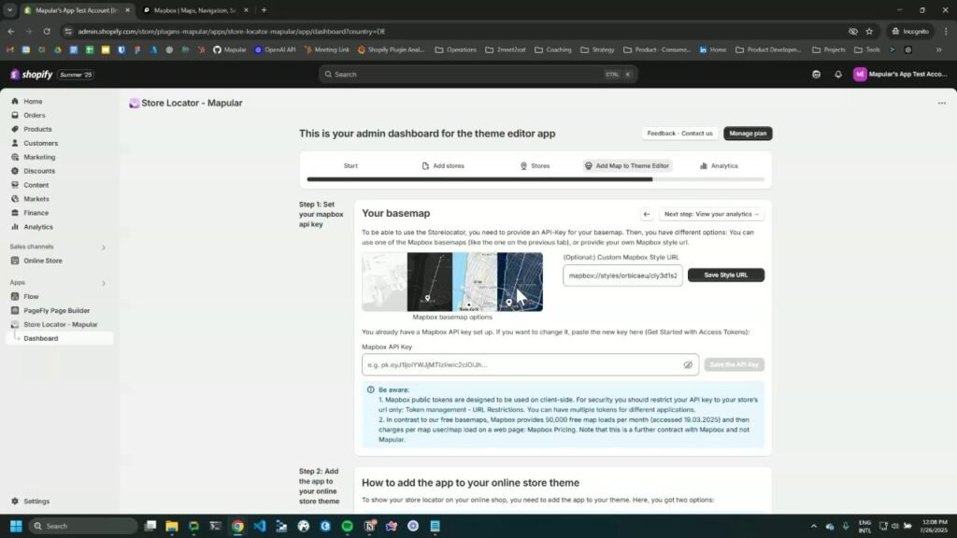
Task: Select the Add stores tab
Action: pos(443,165)
